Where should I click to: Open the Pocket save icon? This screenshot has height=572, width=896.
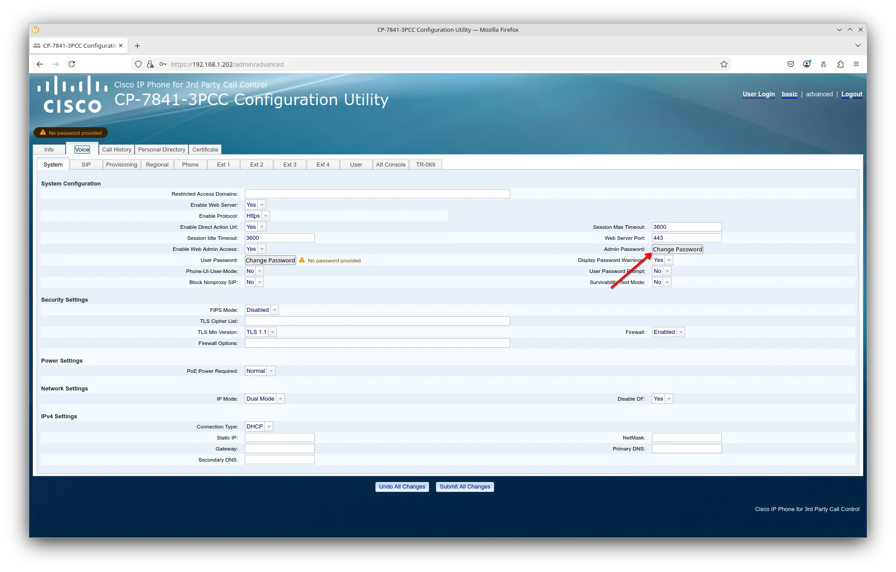[x=791, y=64]
